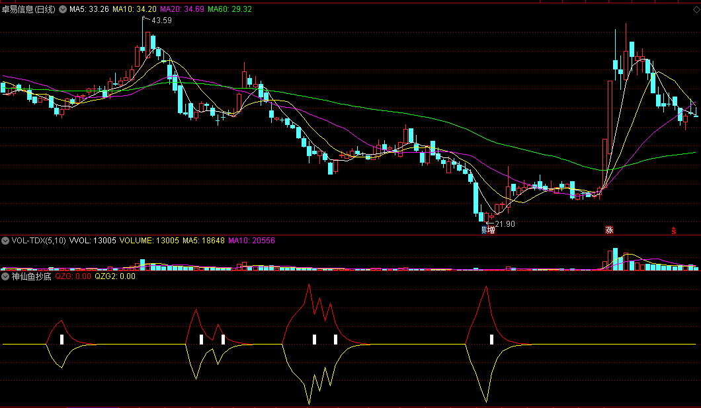Screen dimensions: 701x408
Task: Click the diamond icon at the chart's top-right corner
Action: [696, 9]
